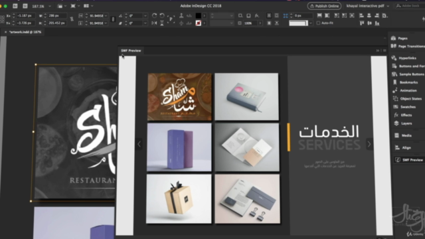Click the Bridge icon in the top bar

(x=15, y=6)
